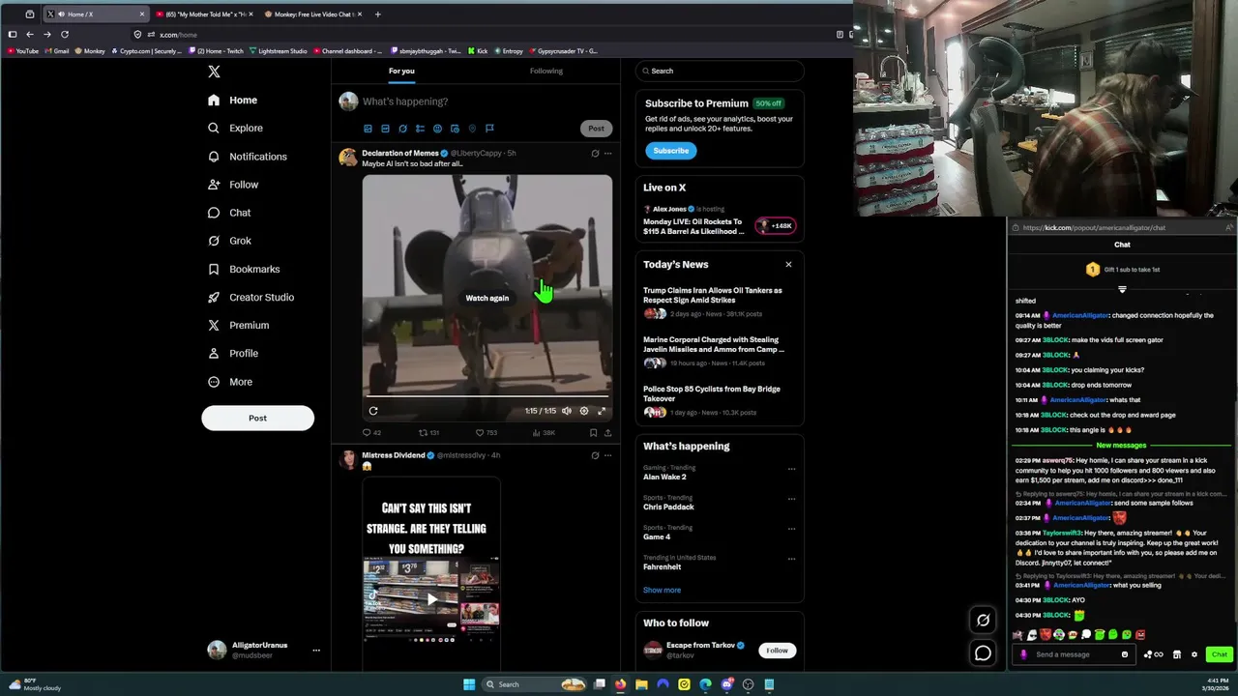Switch to the Monkey Free Live Video Chat tab
1238x696 pixels.
click(311, 14)
